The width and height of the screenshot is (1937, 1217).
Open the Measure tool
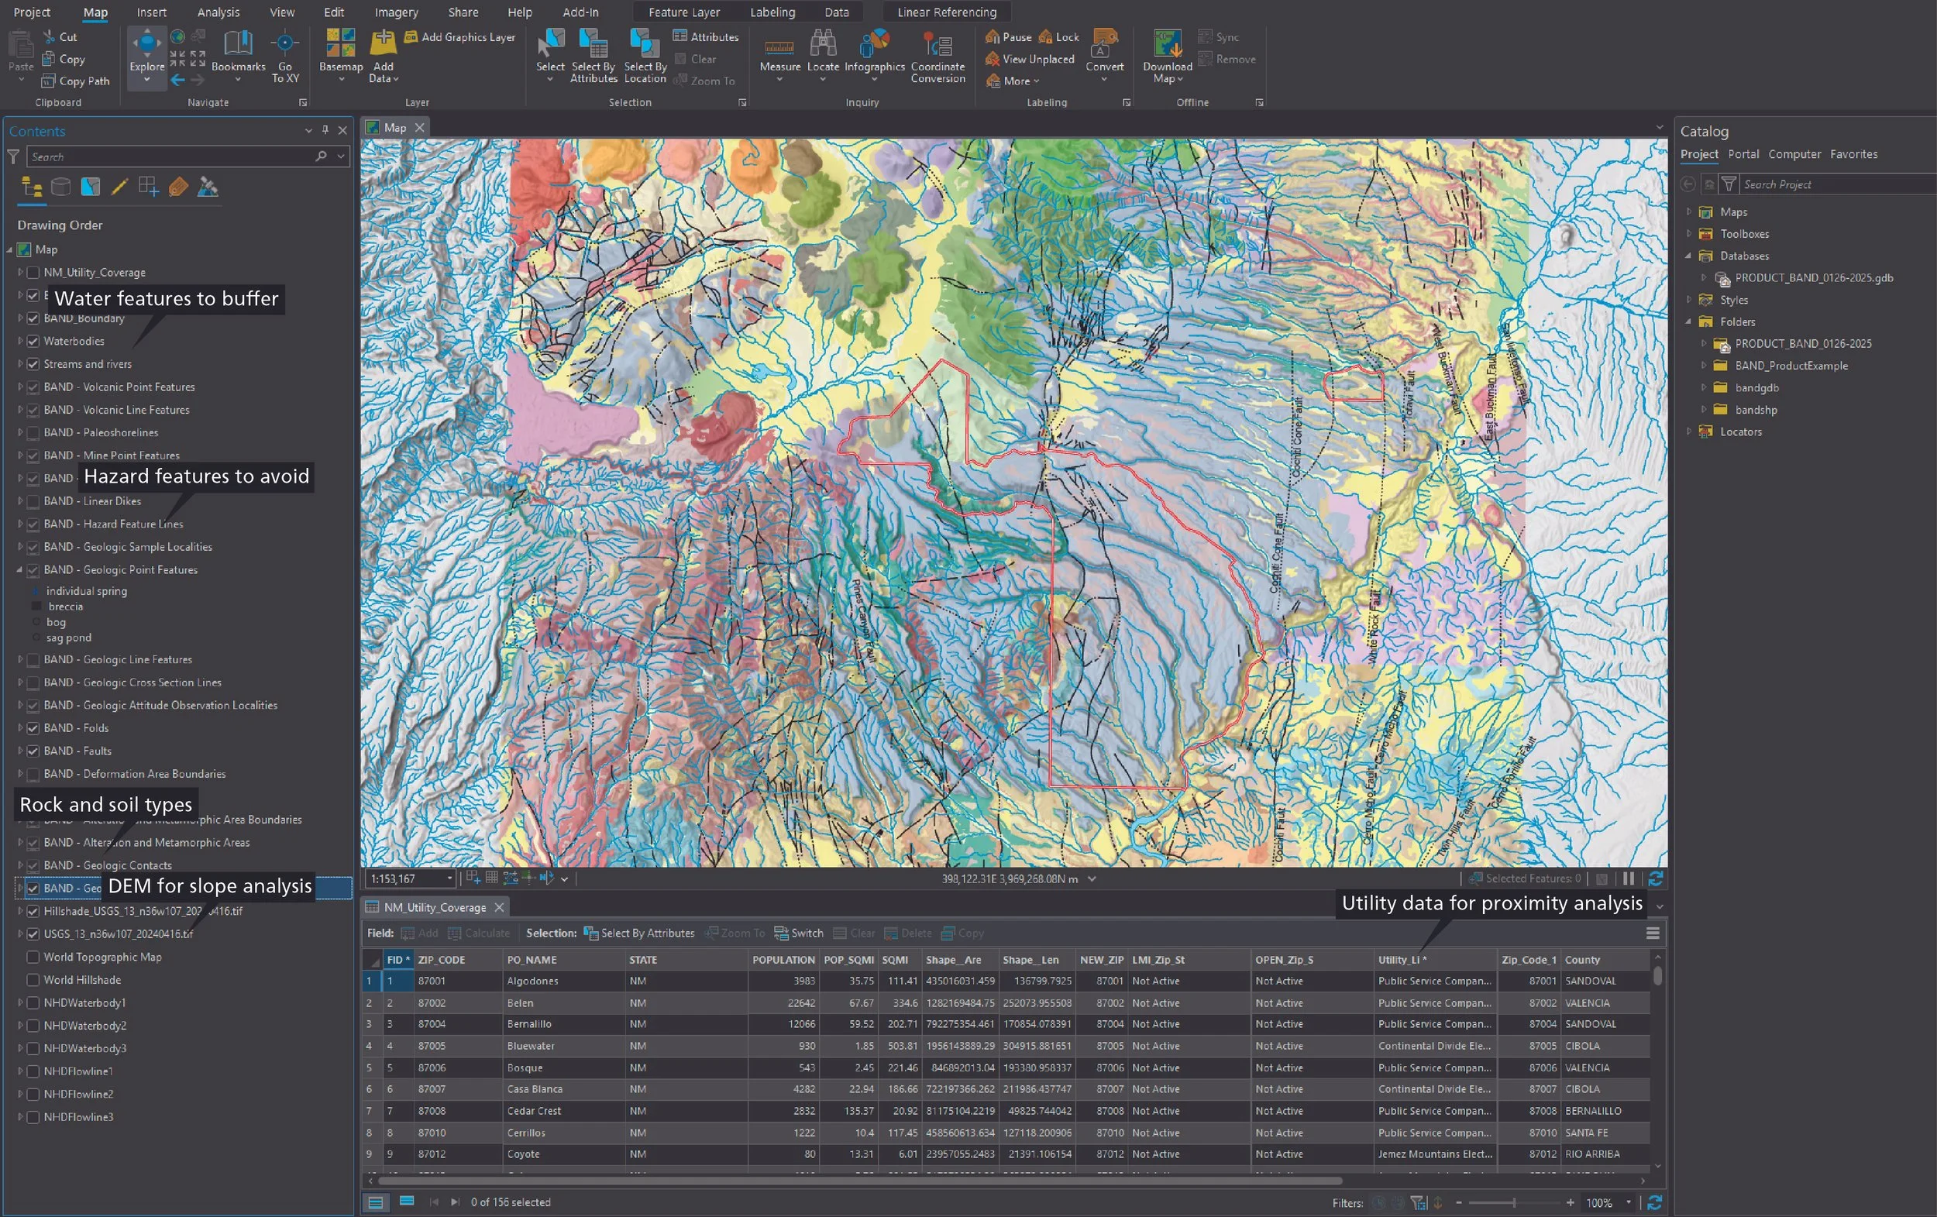tap(779, 46)
